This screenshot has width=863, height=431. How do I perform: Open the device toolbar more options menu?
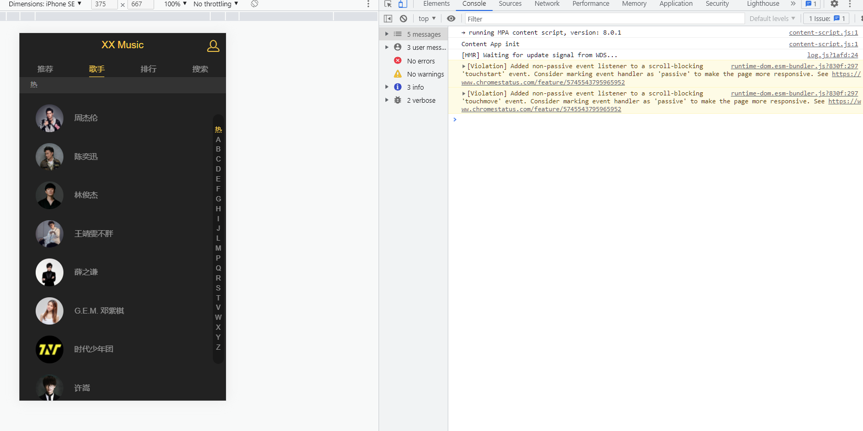[368, 4]
